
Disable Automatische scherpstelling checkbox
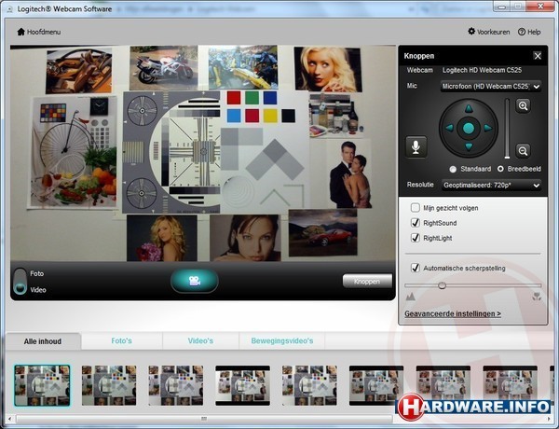(x=416, y=268)
